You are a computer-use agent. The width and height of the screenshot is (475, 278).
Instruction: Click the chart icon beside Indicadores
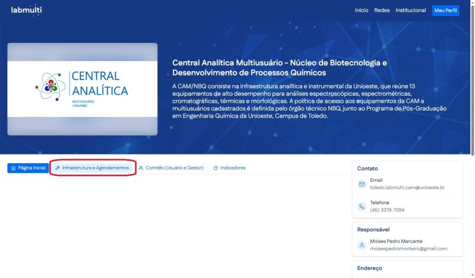point(216,168)
